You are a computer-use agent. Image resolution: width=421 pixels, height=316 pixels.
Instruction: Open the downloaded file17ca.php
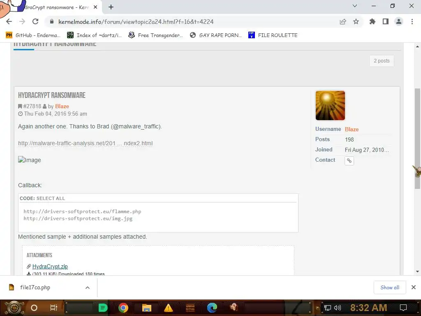(35, 287)
